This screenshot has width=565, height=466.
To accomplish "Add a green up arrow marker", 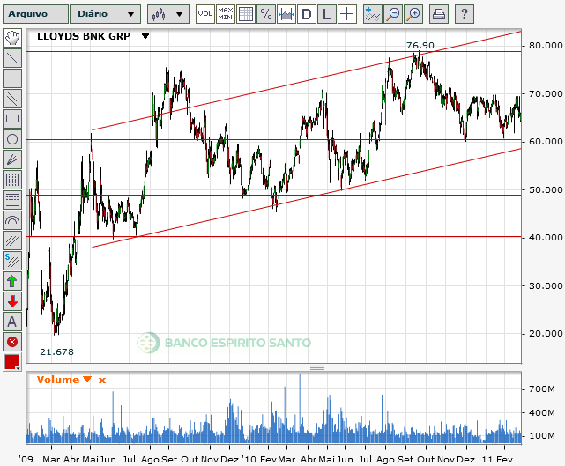I will 12,281.
